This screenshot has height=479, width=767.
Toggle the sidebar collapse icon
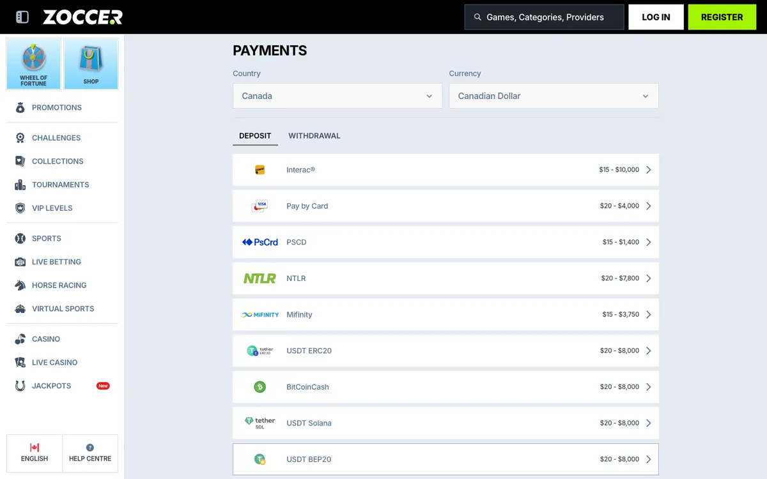tap(22, 17)
